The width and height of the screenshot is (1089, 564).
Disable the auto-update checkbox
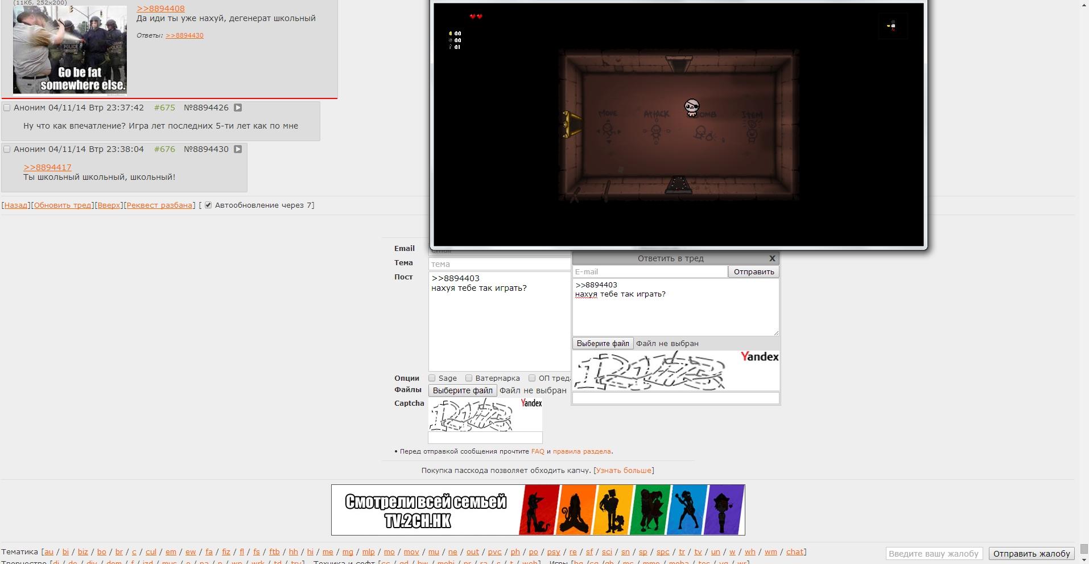(x=208, y=205)
